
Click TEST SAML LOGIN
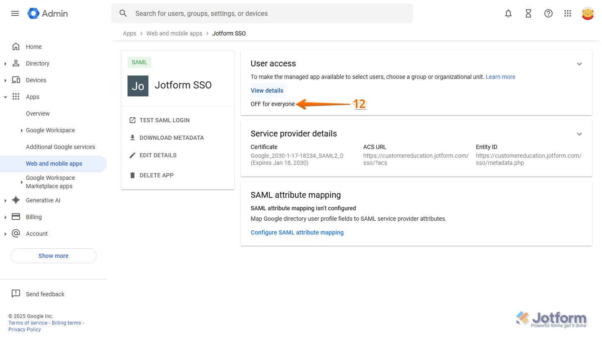tap(165, 120)
